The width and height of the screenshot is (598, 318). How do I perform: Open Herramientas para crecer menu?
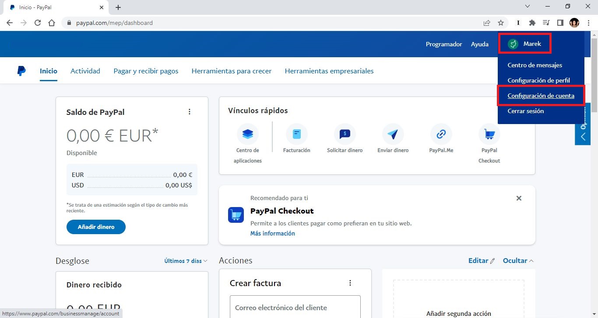tap(232, 71)
